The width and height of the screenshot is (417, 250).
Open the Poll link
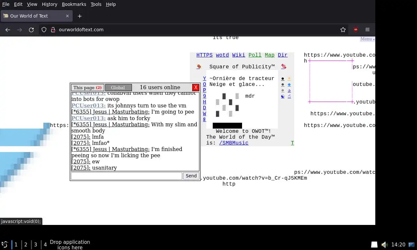(x=255, y=55)
